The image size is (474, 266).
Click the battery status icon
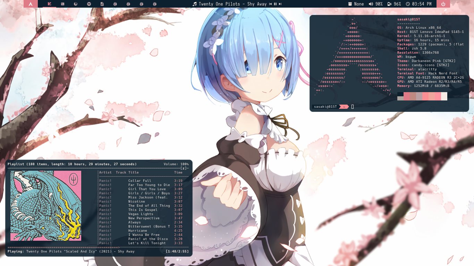pos(389,4)
